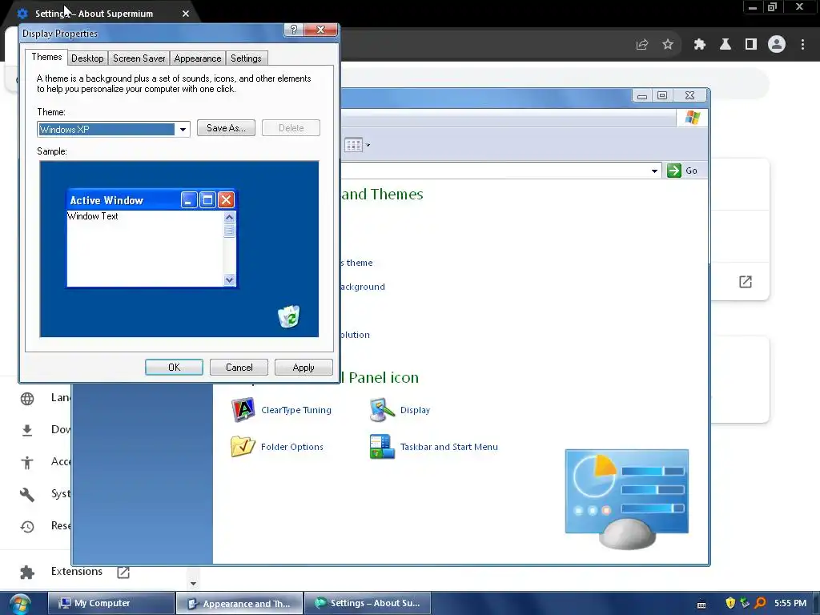
Task: Select the Themes tab
Action: tap(46, 57)
